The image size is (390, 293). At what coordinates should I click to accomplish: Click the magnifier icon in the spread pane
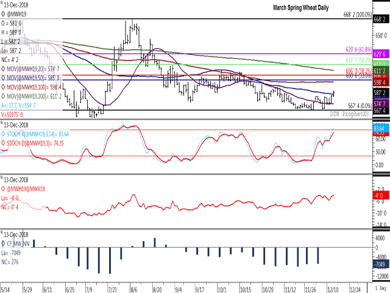coord(2,178)
